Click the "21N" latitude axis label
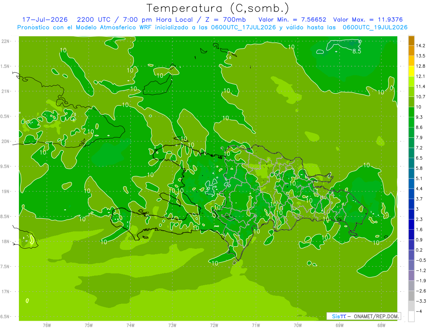 click(x=6, y=91)
